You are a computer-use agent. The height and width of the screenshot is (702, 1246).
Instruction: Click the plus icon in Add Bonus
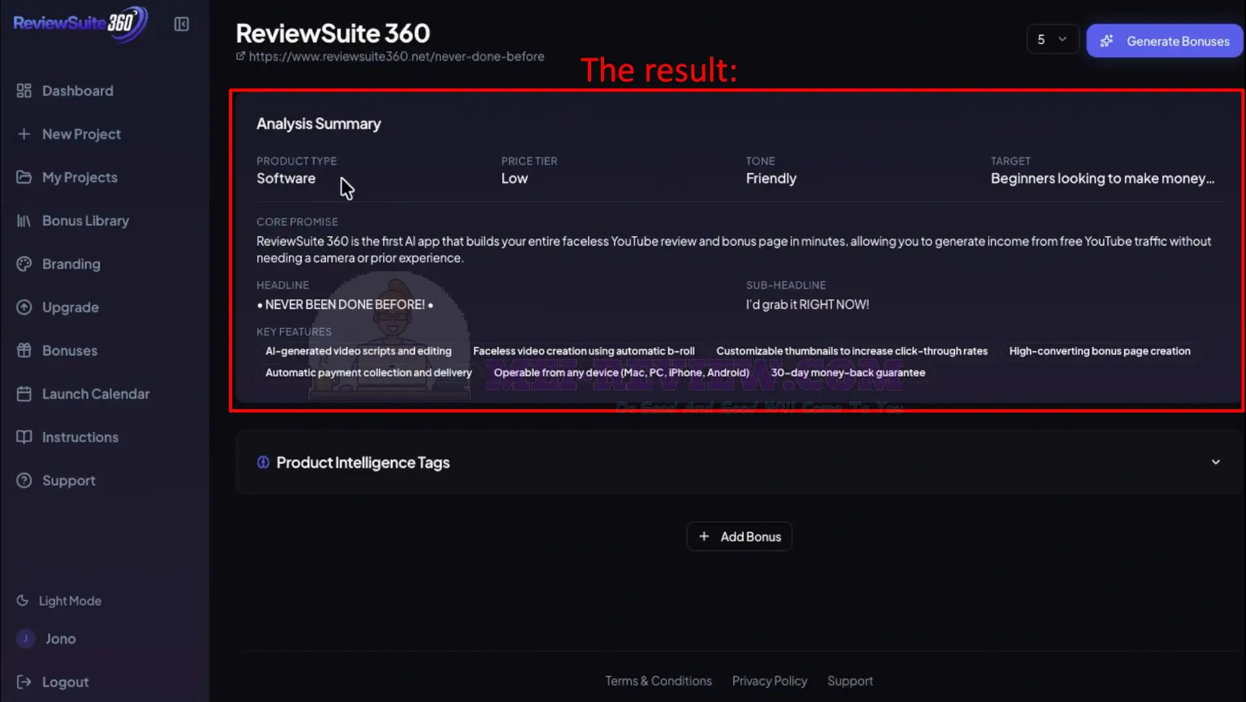pyautogui.click(x=704, y=536)
